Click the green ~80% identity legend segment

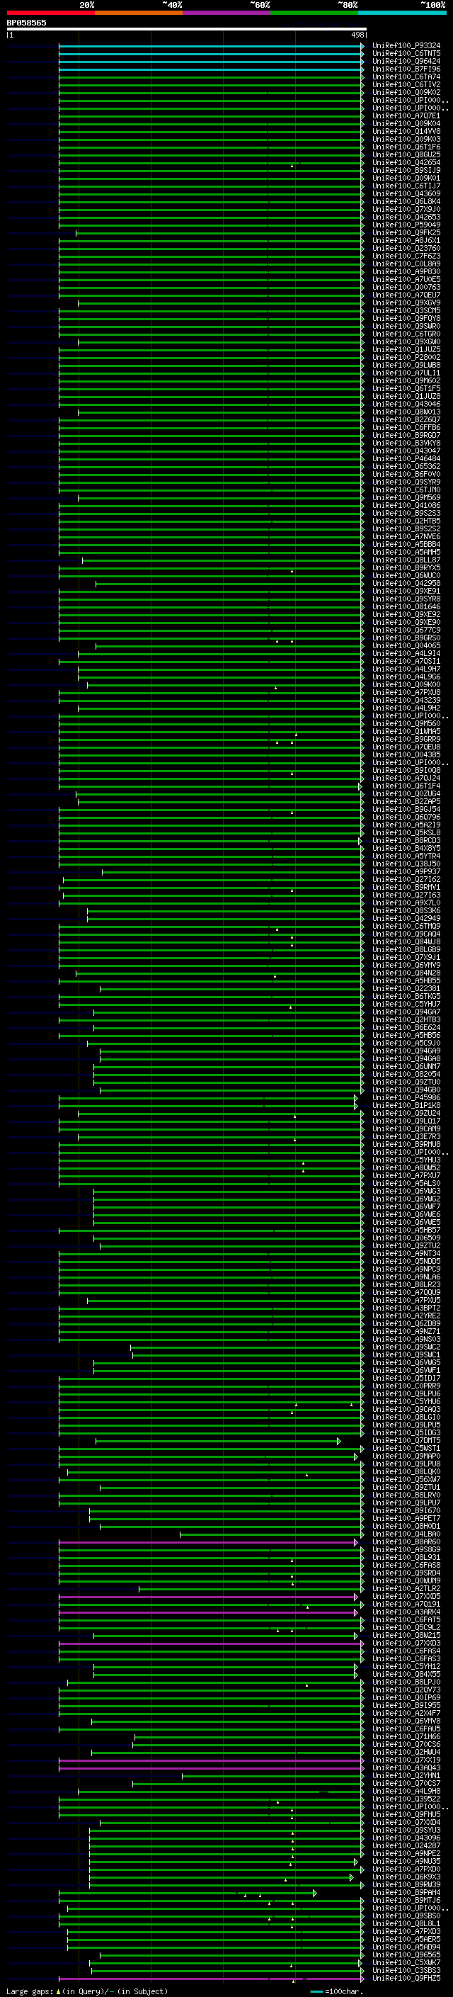pos(314,13)
